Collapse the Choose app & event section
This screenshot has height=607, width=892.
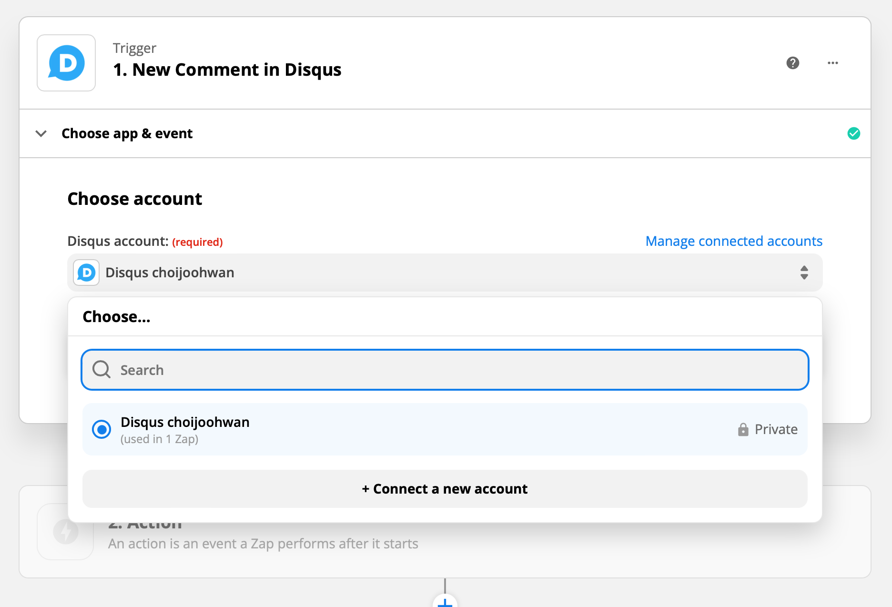(x=41, y=133)
